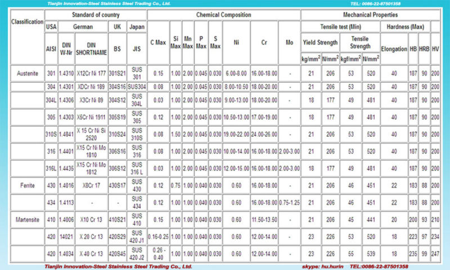This screenshot has width=450, height=270.
Task: Select the carbon value '0.16-0.25'
Action: (158, 237)
